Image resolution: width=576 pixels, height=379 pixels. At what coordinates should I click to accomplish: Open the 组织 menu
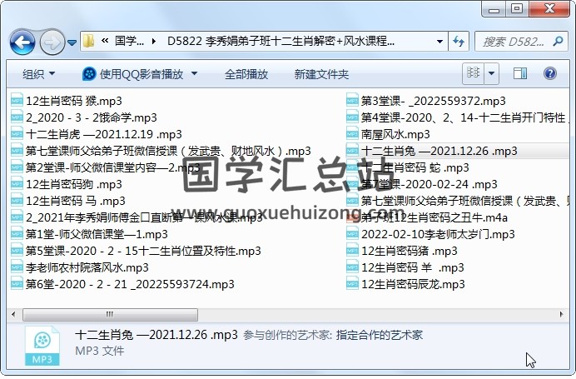click(38, 74)
